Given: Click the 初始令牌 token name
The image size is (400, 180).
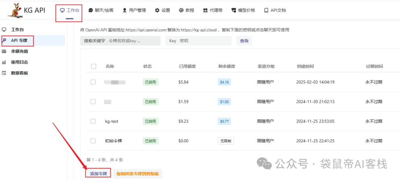Looking at the screenshot, I should tap(114, 141).
